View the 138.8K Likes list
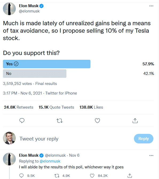 91,107
